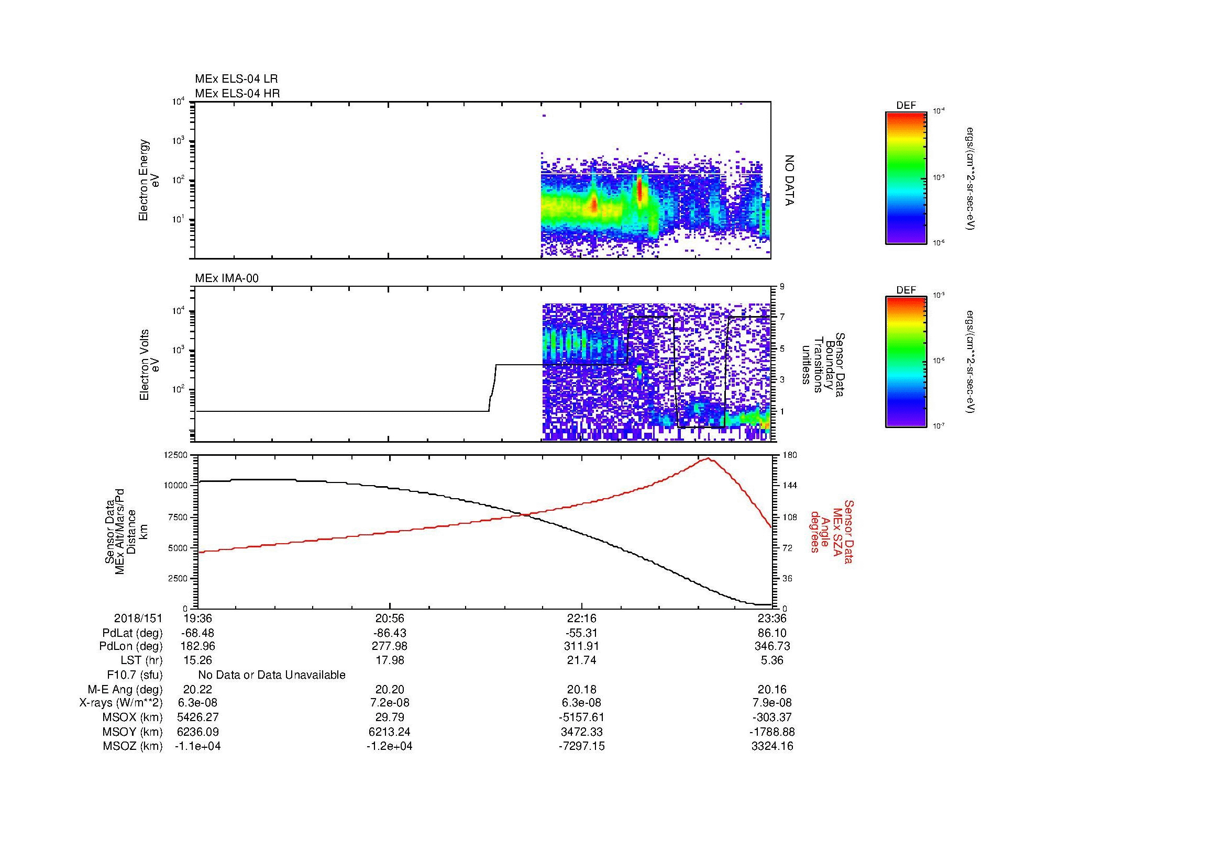This screenshot has width=1225, height=865.
Task: Click the MSOZ value '3324.16'
Action: click(x=772, y=746)
